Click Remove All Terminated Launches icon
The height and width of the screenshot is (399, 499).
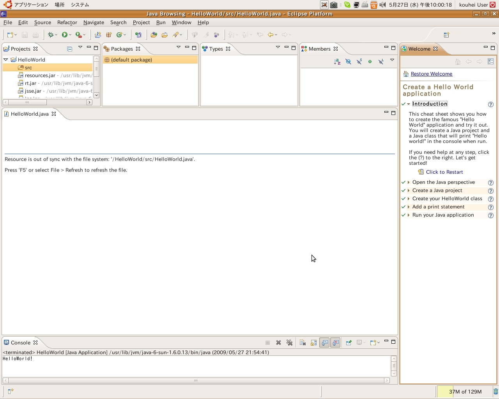[289, 343]
